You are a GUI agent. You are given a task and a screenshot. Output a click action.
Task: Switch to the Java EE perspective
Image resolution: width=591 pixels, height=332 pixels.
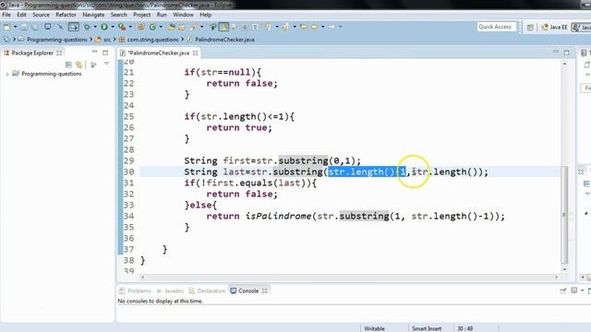pyautogui.click(x=554, y=27)
